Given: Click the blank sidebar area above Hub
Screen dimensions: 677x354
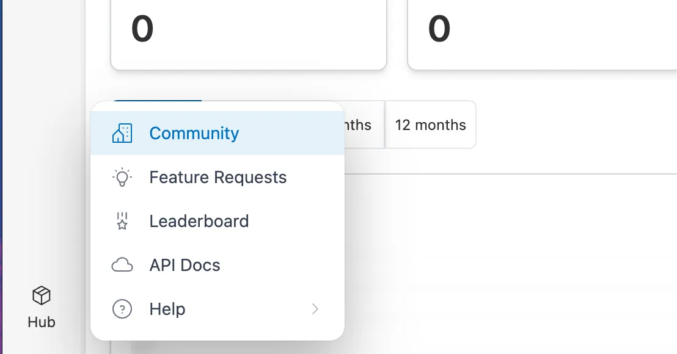Looking at the screenshot, I should (42, 153).
